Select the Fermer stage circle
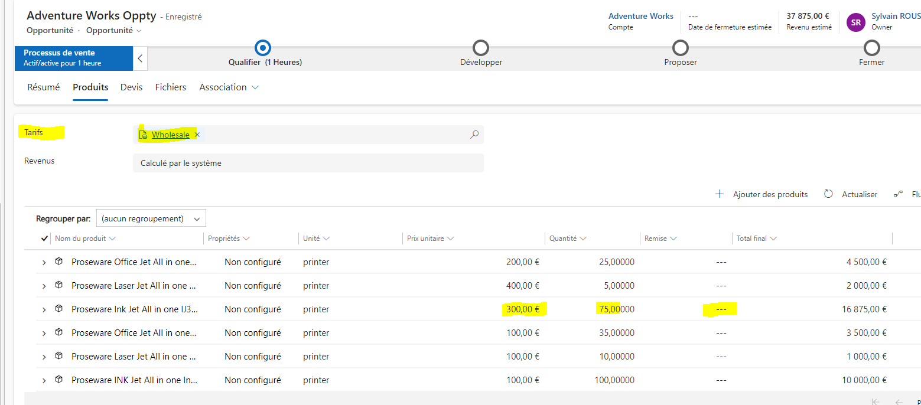The height and width of the screenshot is (405, 921). (x=871, y=47)
